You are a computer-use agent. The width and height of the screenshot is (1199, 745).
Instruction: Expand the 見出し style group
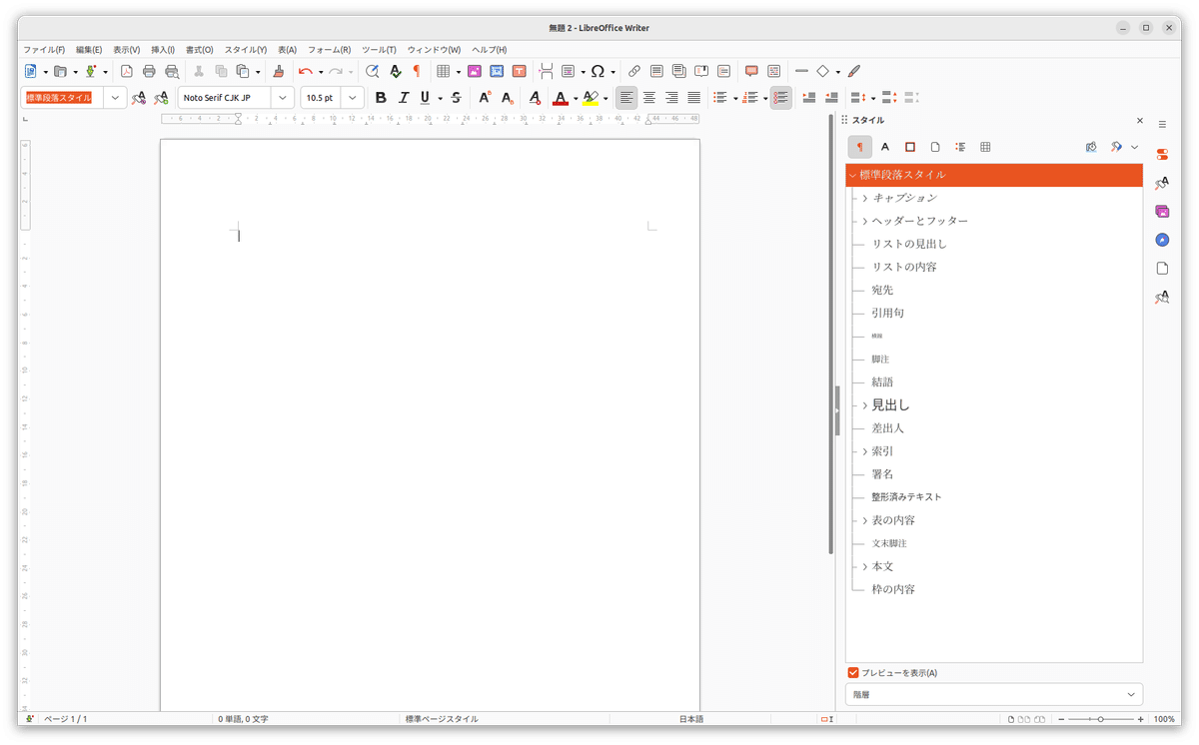pos(865,405)
